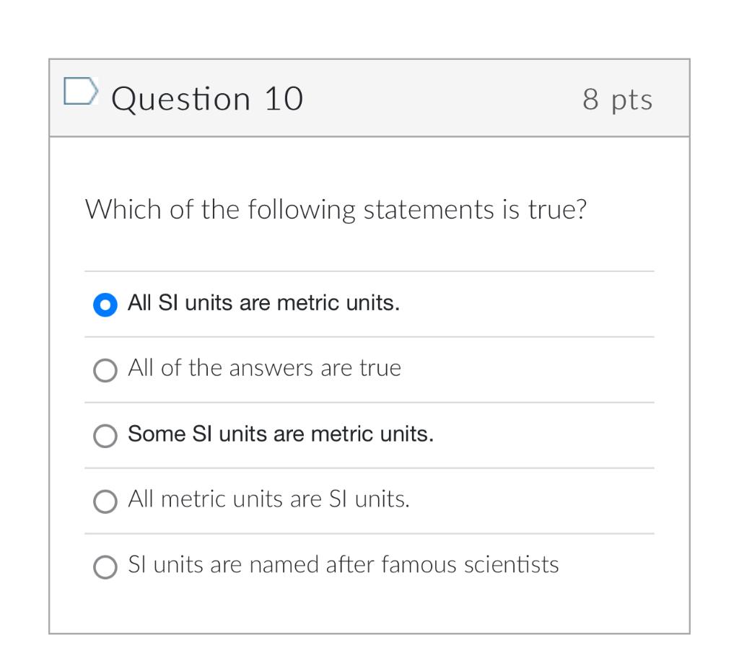
Task: Click the answer text 'All metric units are SI units.'
Action: (268, 499)
